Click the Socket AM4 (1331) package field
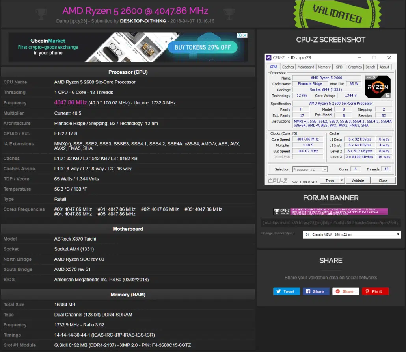Image resolution: width=406 pixels, height=352 pixels. (x=326, y=89)
